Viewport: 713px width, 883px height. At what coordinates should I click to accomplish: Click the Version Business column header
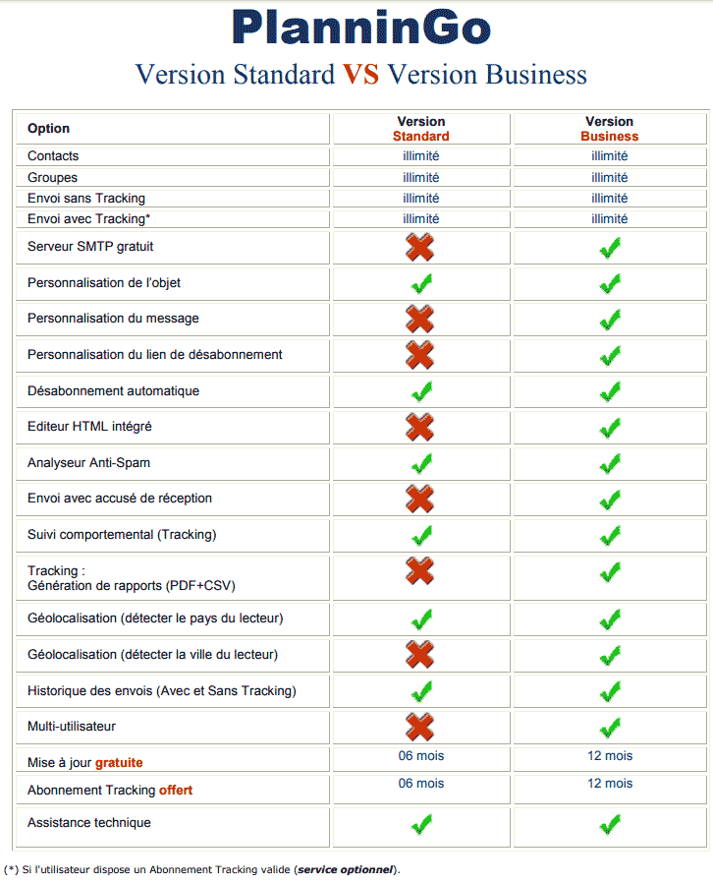(x=610, y=129)
